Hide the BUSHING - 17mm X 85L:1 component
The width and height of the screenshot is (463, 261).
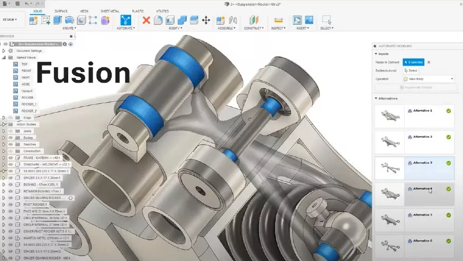coord(11,185)
